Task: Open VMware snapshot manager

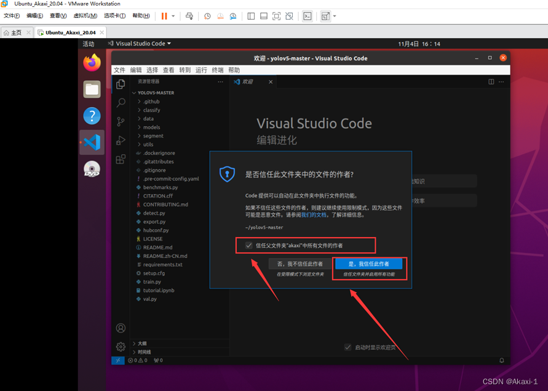Action: click(x=233, y=16)
